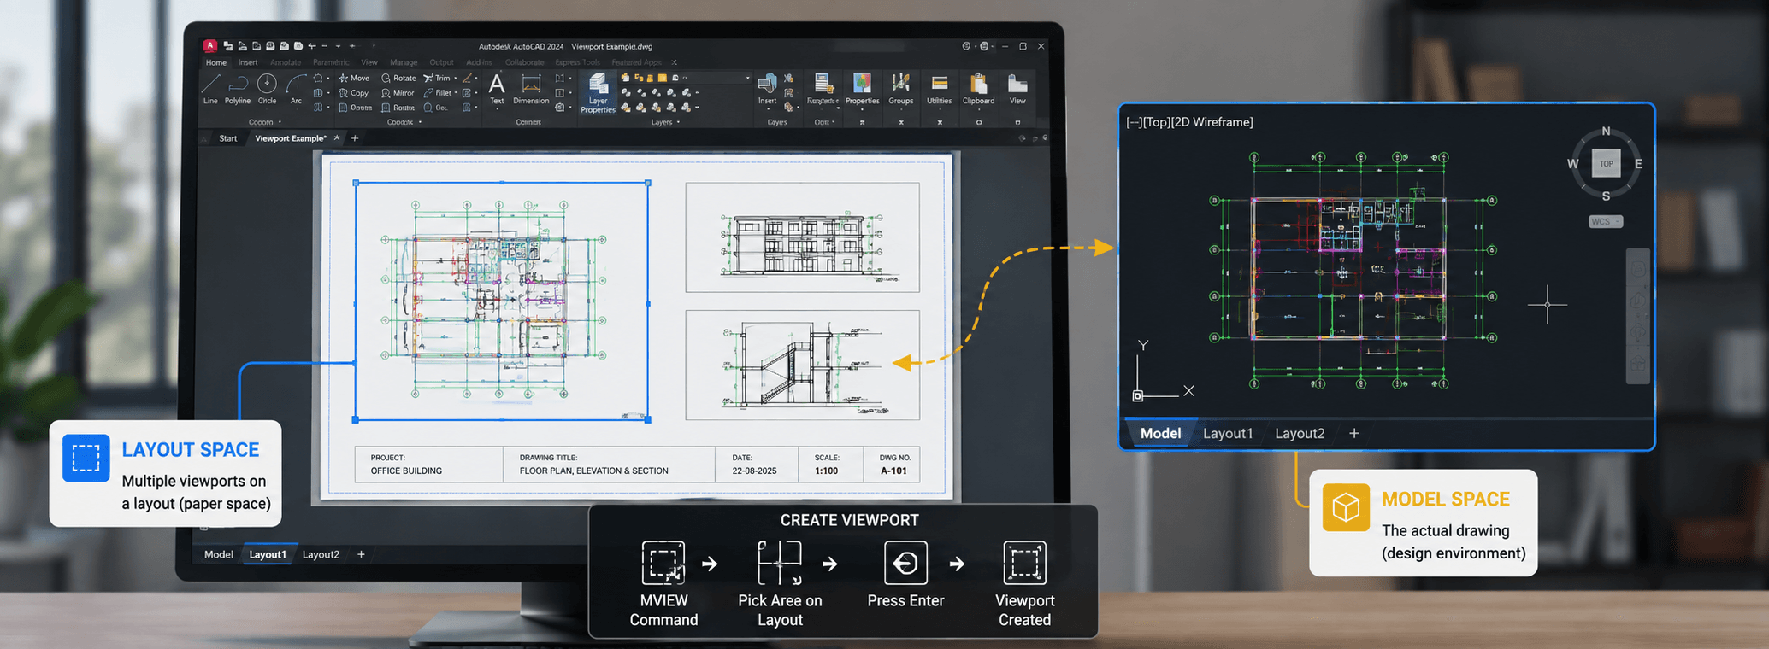The height and width of the screenshot is (649, 1769).
Task: Select the Dimension tool
Action: click(x=531, y=89)
